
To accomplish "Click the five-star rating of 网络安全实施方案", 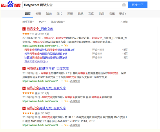I will (x=28, y=93).
